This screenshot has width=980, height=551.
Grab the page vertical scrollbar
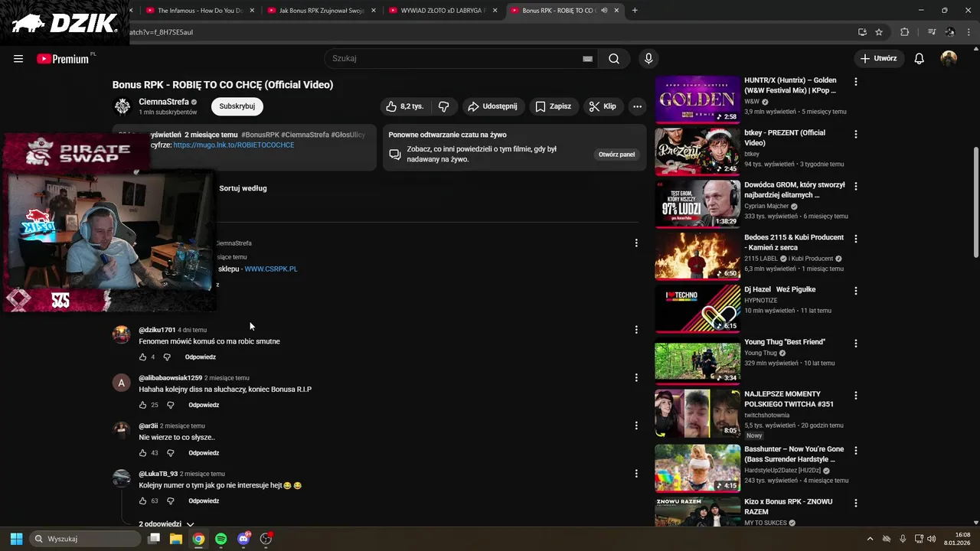(x=975, y=203)
